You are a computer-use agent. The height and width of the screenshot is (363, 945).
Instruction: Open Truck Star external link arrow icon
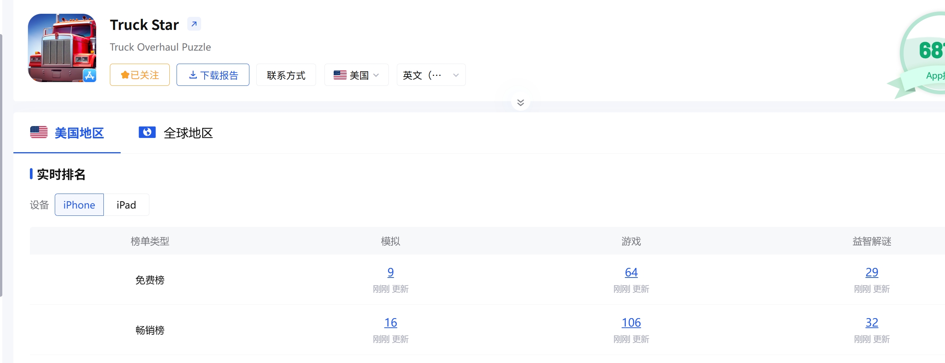click(x=194, y=24)
